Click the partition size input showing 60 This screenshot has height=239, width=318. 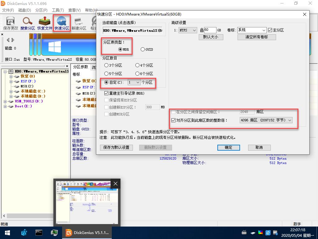(210, 30)
